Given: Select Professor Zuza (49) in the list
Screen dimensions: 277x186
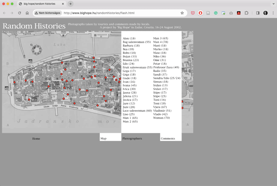Looking at the screenshot, I should pos(166,67).
